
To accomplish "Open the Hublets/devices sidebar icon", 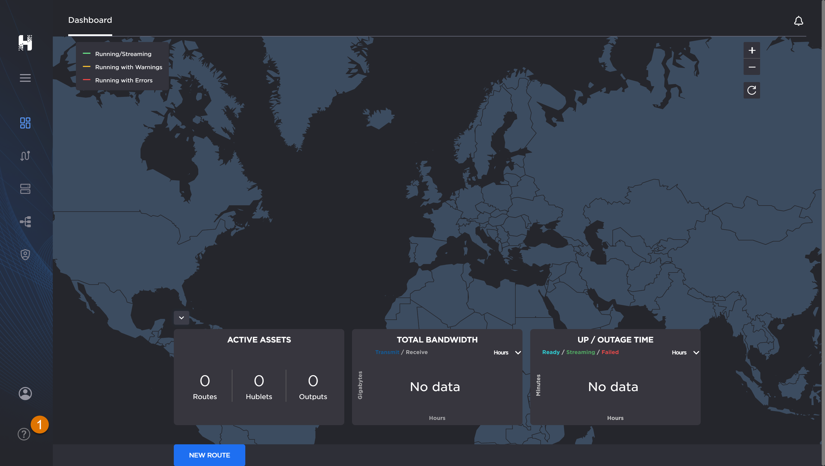I will pyautogui.click(x=25, y=189).
